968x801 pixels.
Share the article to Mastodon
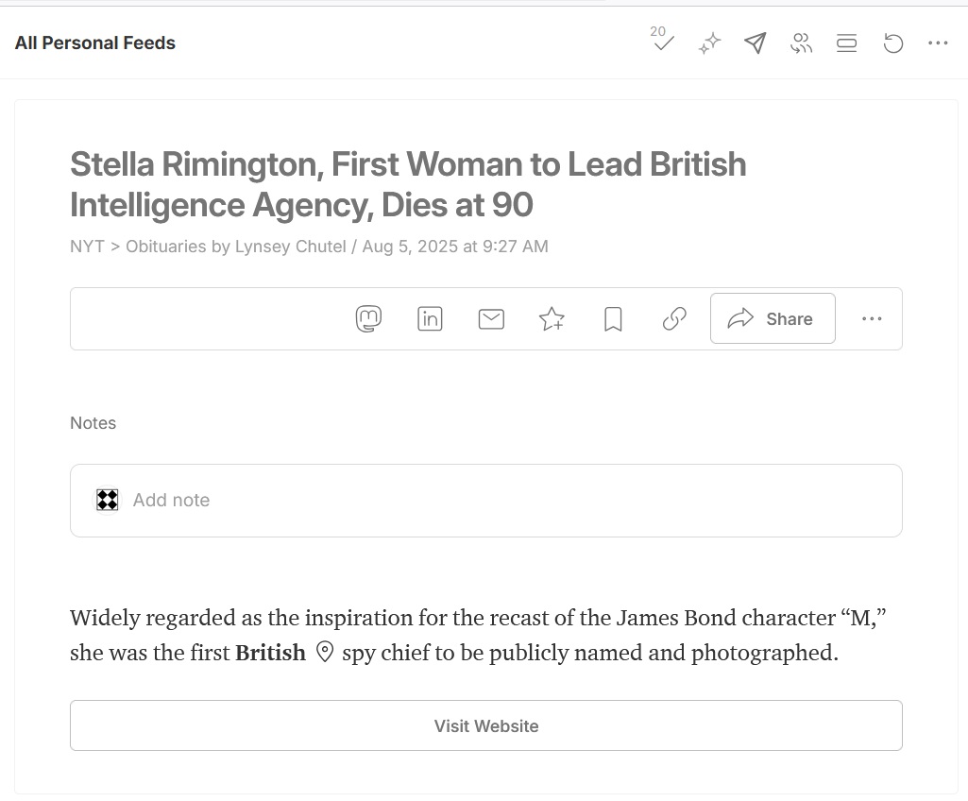[x=368, y=319]
